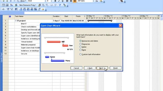Click the Next button in wizard
Viewport: 163px width, 91px height.
[102, 68]
